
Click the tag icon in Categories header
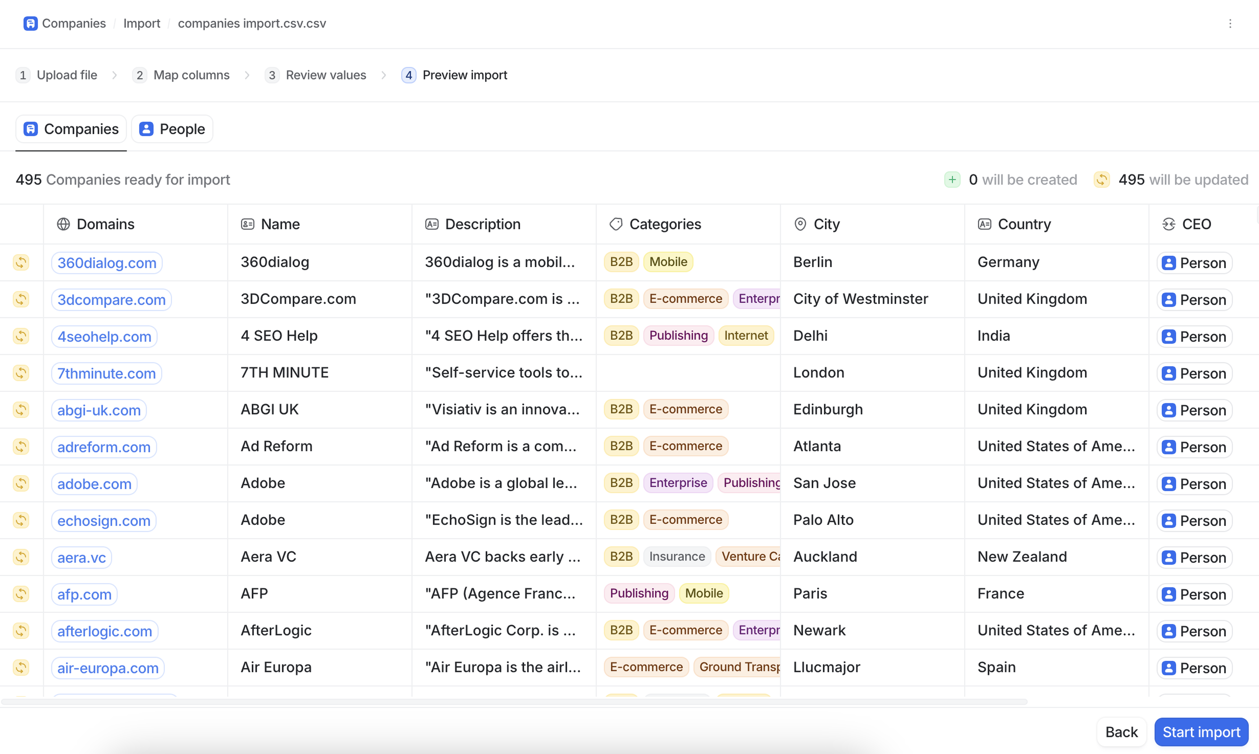click(615, 224)
